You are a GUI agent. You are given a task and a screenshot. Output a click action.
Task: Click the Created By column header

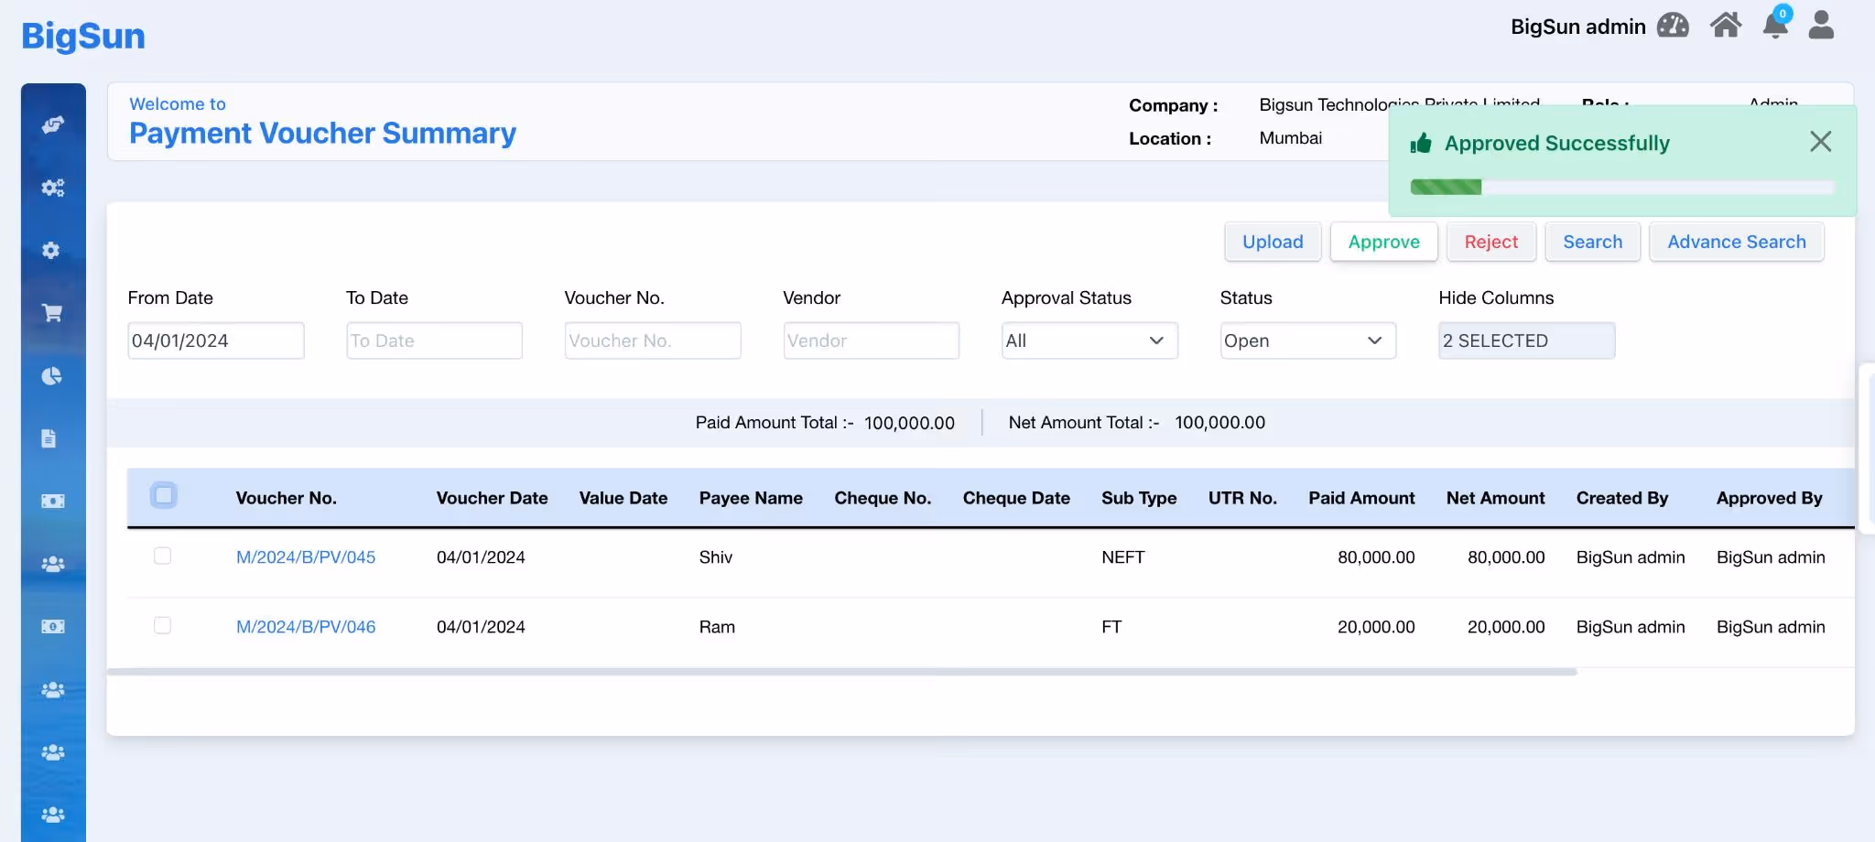point(1622,498)
